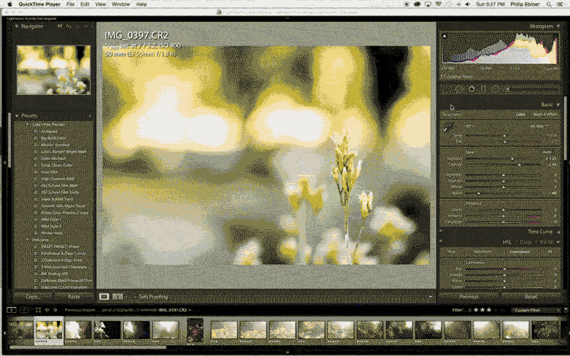Select the Crop Overlay tool

(448, 89)
